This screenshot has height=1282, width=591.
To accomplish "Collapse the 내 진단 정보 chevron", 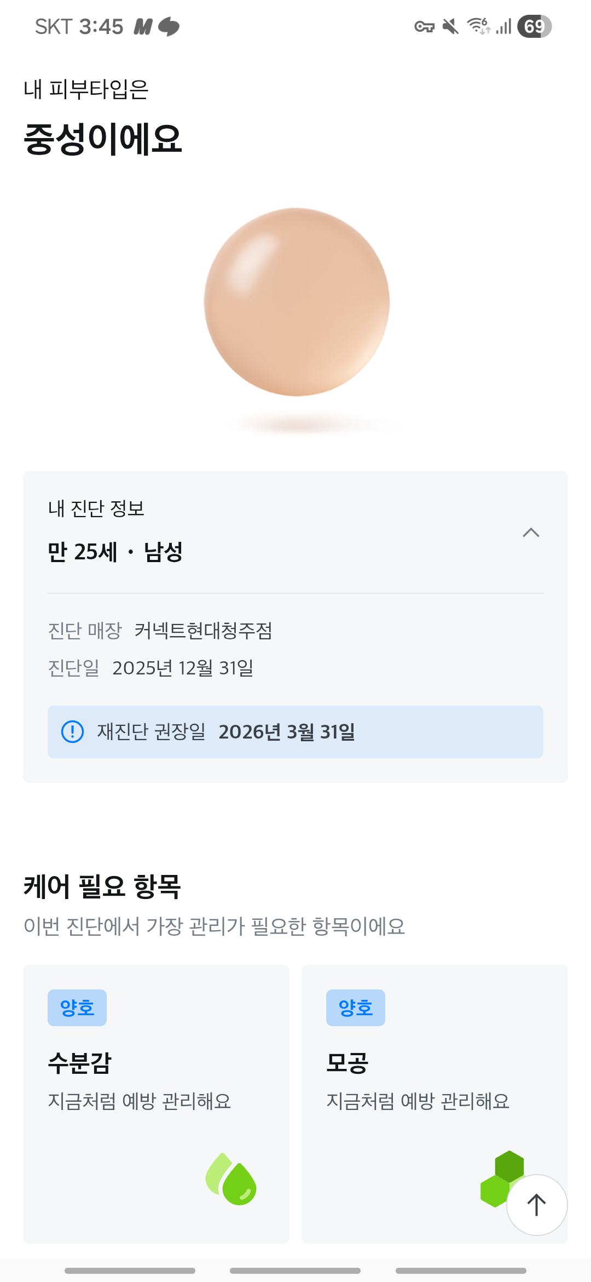I will coord(531,533).
